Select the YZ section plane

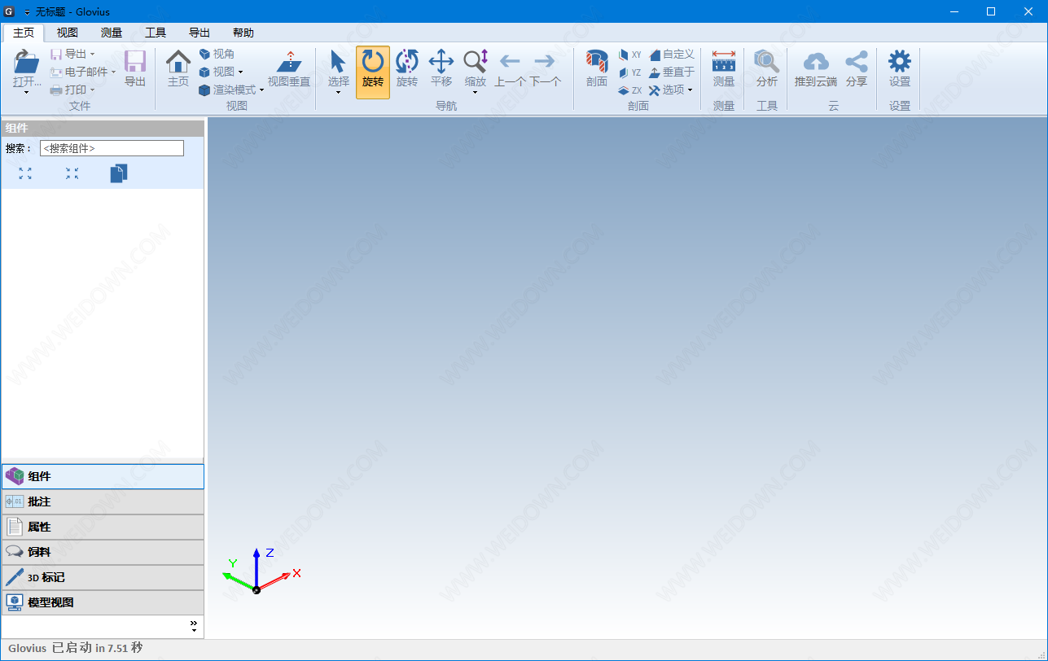[x=629, y=72]
